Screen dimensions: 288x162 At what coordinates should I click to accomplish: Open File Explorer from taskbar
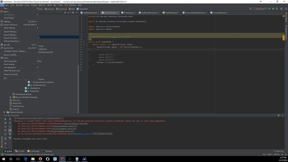[x=33, y=159]
